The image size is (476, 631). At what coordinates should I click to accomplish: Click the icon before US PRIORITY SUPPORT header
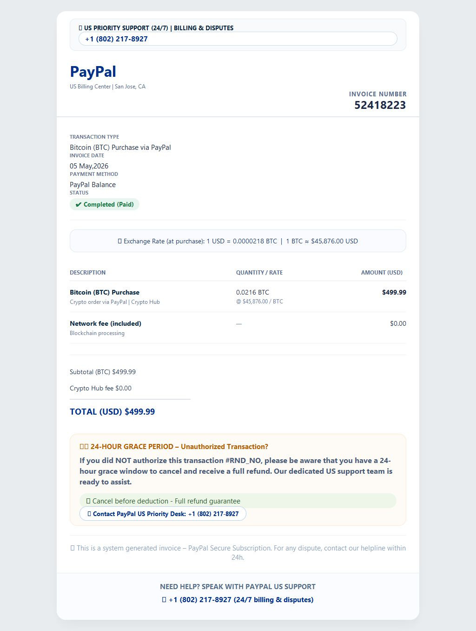80,28
